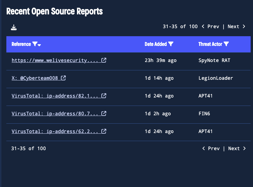
Task: Select APT41 in the ip-address/82.1 row
Action: click(205, 96)
